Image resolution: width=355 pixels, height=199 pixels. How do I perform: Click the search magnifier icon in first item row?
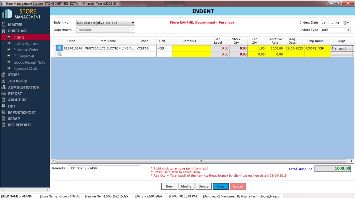59,48
